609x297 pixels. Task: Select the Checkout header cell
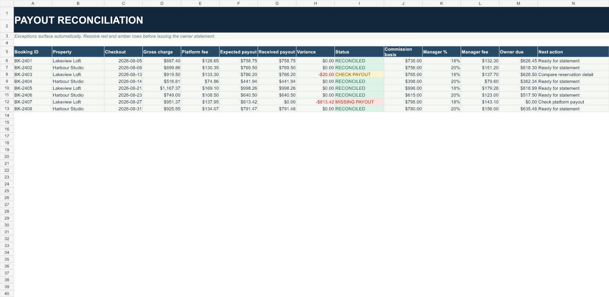[x=123, y=52]
